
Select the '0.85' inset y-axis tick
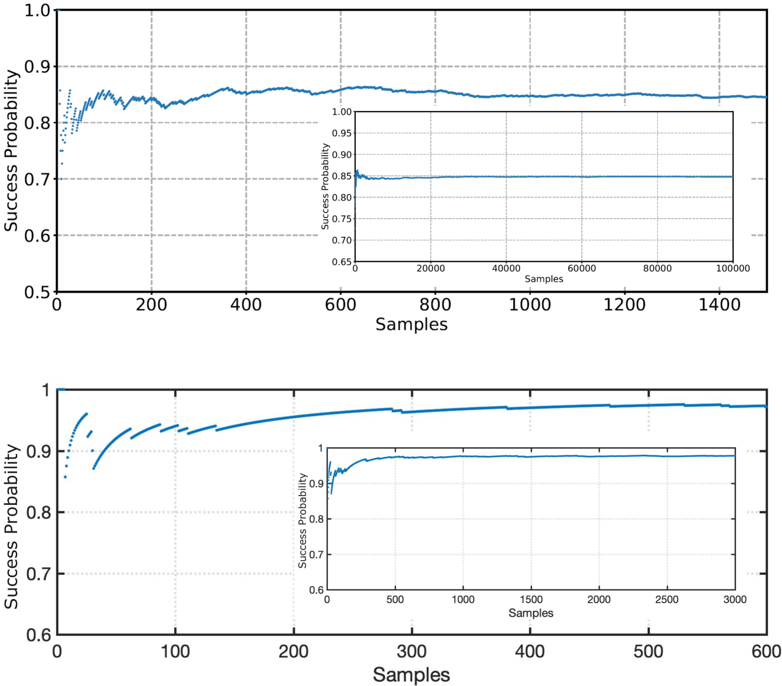342,176
